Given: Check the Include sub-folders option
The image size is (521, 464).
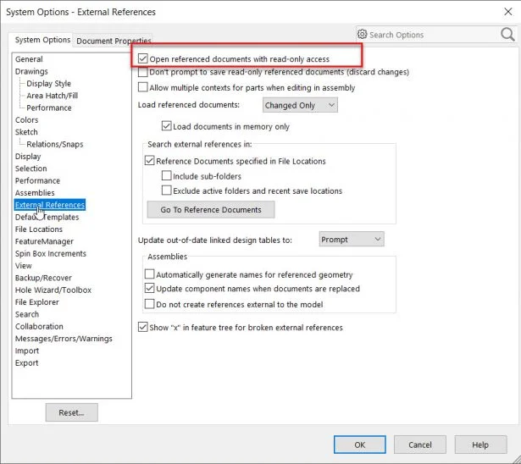Looking at the screenshot, I should click(166, 176).
